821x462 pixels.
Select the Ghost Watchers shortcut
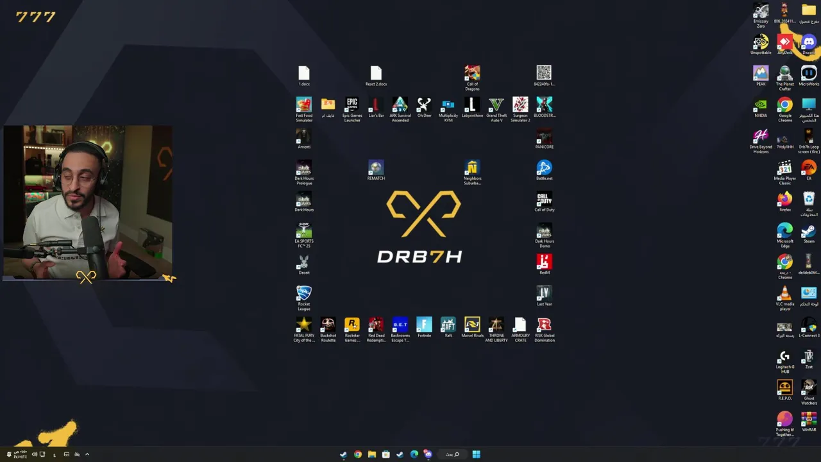(x=809, y=393)
